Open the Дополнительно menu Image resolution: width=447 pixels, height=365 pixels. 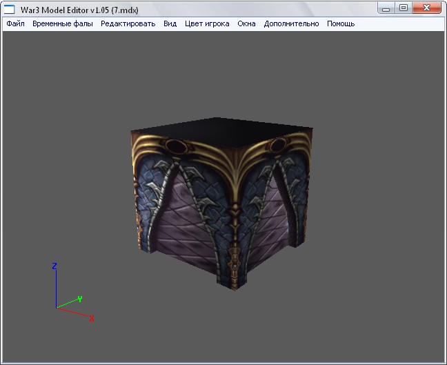pyautogui.click(x=291, y=23)
